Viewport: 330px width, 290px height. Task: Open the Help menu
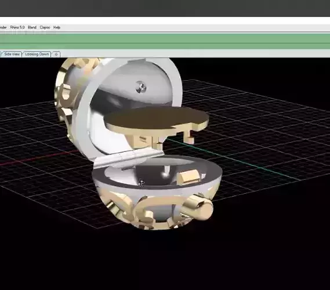(57, 27)
